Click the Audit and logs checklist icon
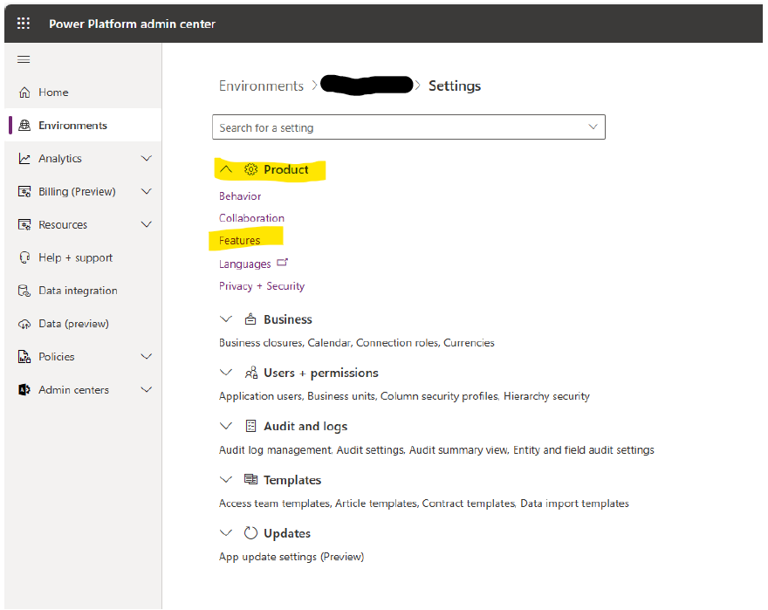This screenshot has height=610, width=768. coord(250,426)
